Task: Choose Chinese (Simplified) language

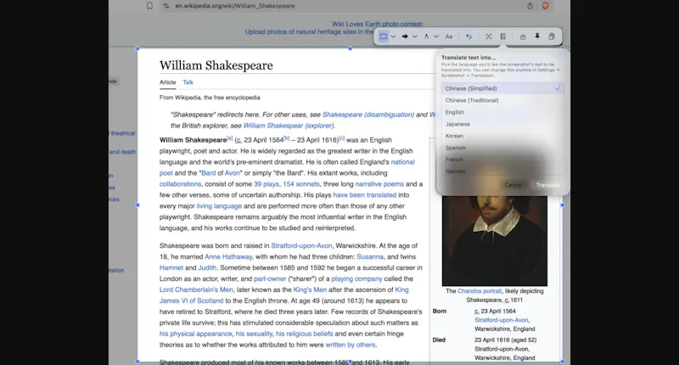Action: (x=502, y=88)
